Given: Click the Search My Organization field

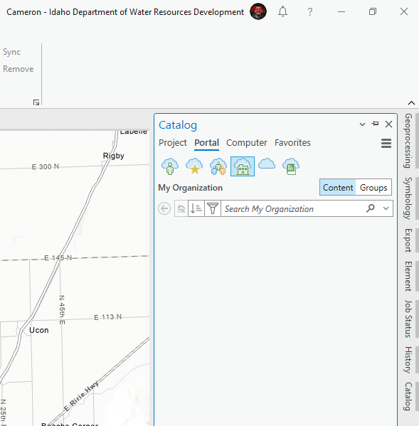Looking at the screenshot, I should pos(294,208).
